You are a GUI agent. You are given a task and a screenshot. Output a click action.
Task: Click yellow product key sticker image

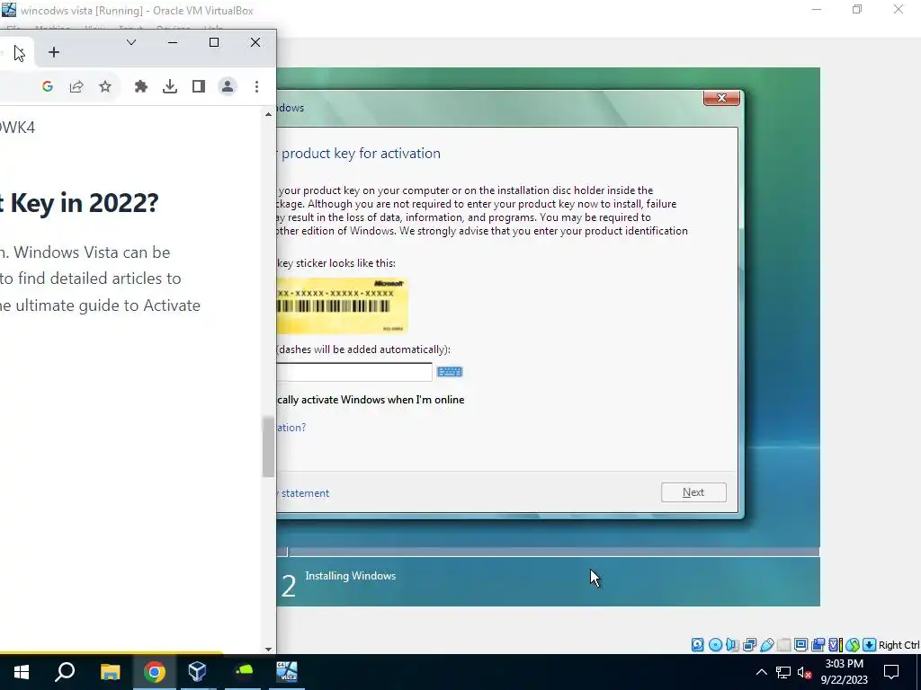coord(342,306)
